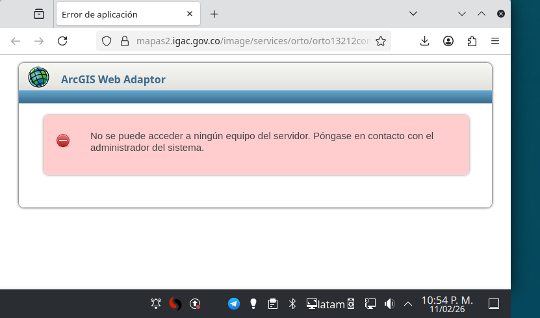Screen dimensions: 540x318
Task: Click the No se puede acceder message
Action: coord(262,142)
